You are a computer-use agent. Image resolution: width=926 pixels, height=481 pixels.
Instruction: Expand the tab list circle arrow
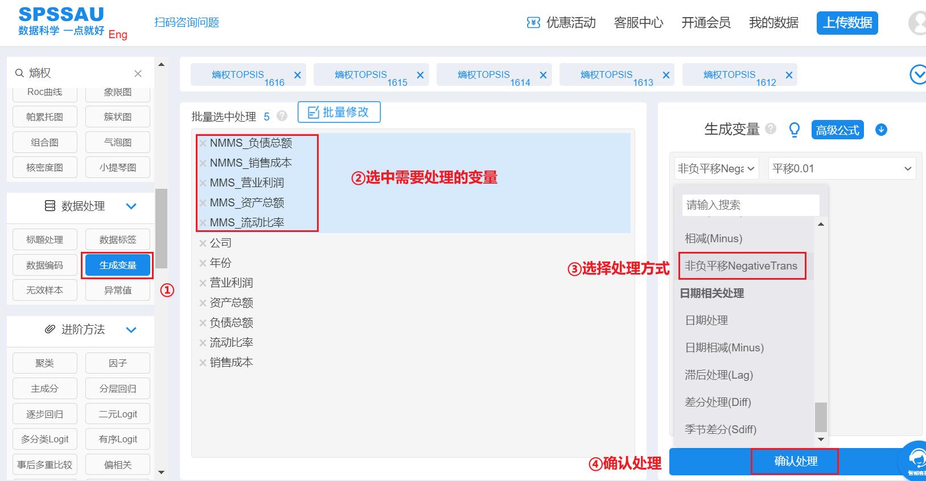[917, 74]
